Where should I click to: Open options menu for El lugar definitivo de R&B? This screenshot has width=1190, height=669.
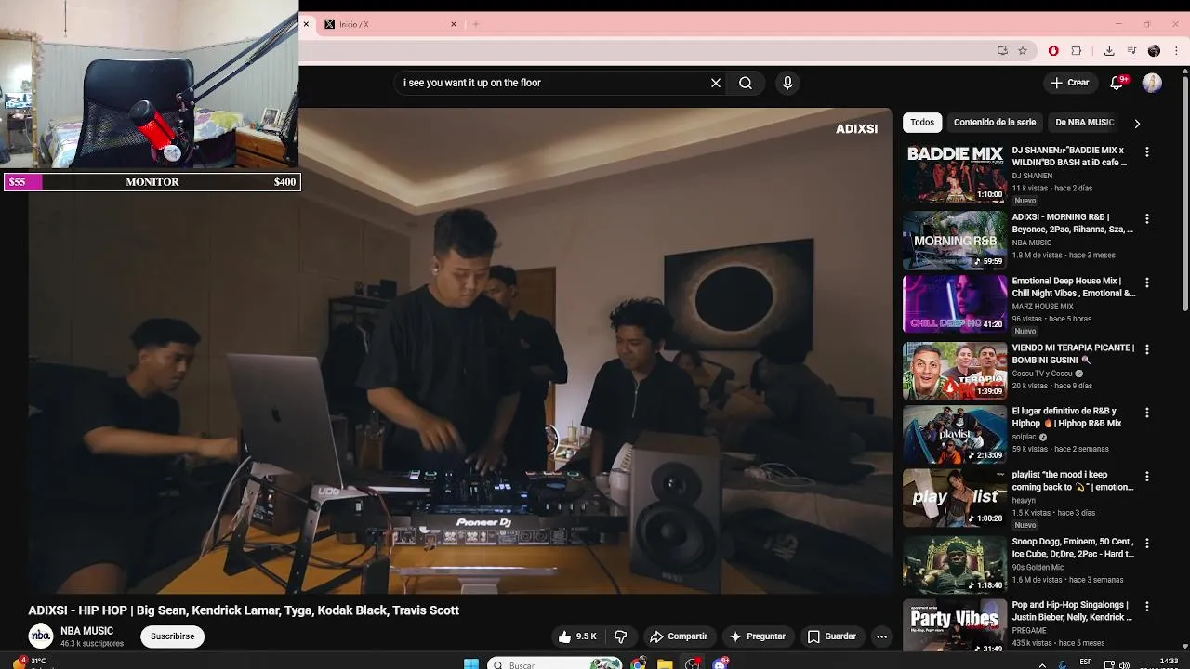[x=1147, y=413]
